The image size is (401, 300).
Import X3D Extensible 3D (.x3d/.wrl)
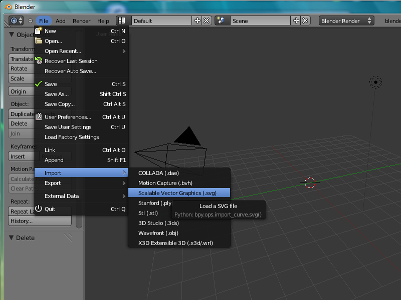pyautogui.click(x=179, y=243)
